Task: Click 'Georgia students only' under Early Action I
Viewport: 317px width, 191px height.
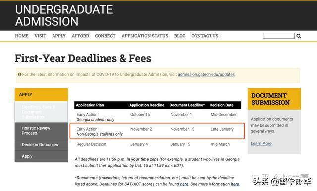Action: click(x=96, y=120)
